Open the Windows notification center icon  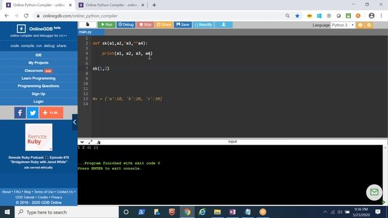pyautogui.click(x=378, y=212)
